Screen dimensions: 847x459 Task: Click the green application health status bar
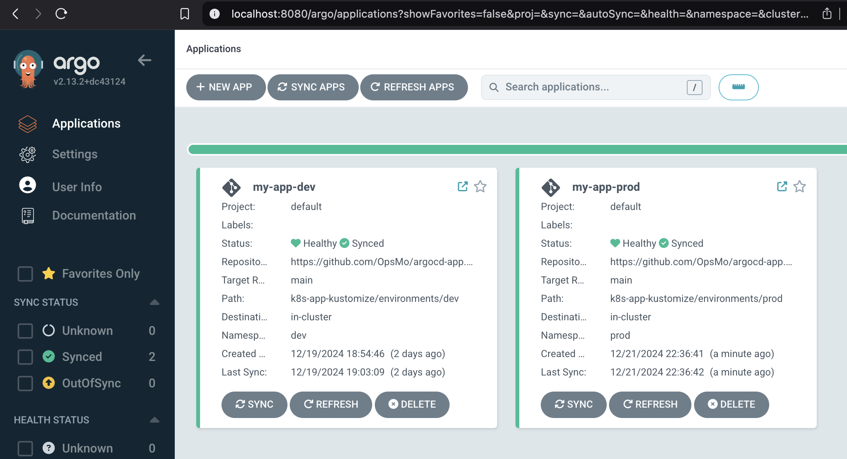tap(517, 149)
